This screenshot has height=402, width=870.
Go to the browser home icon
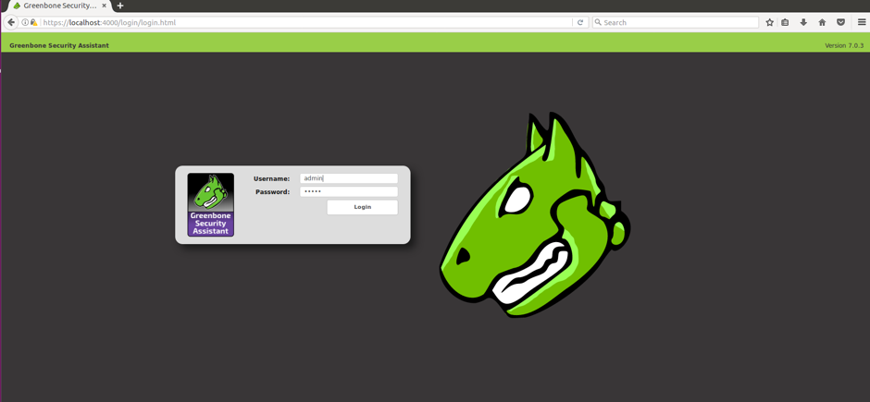click(x=822, y=23)
